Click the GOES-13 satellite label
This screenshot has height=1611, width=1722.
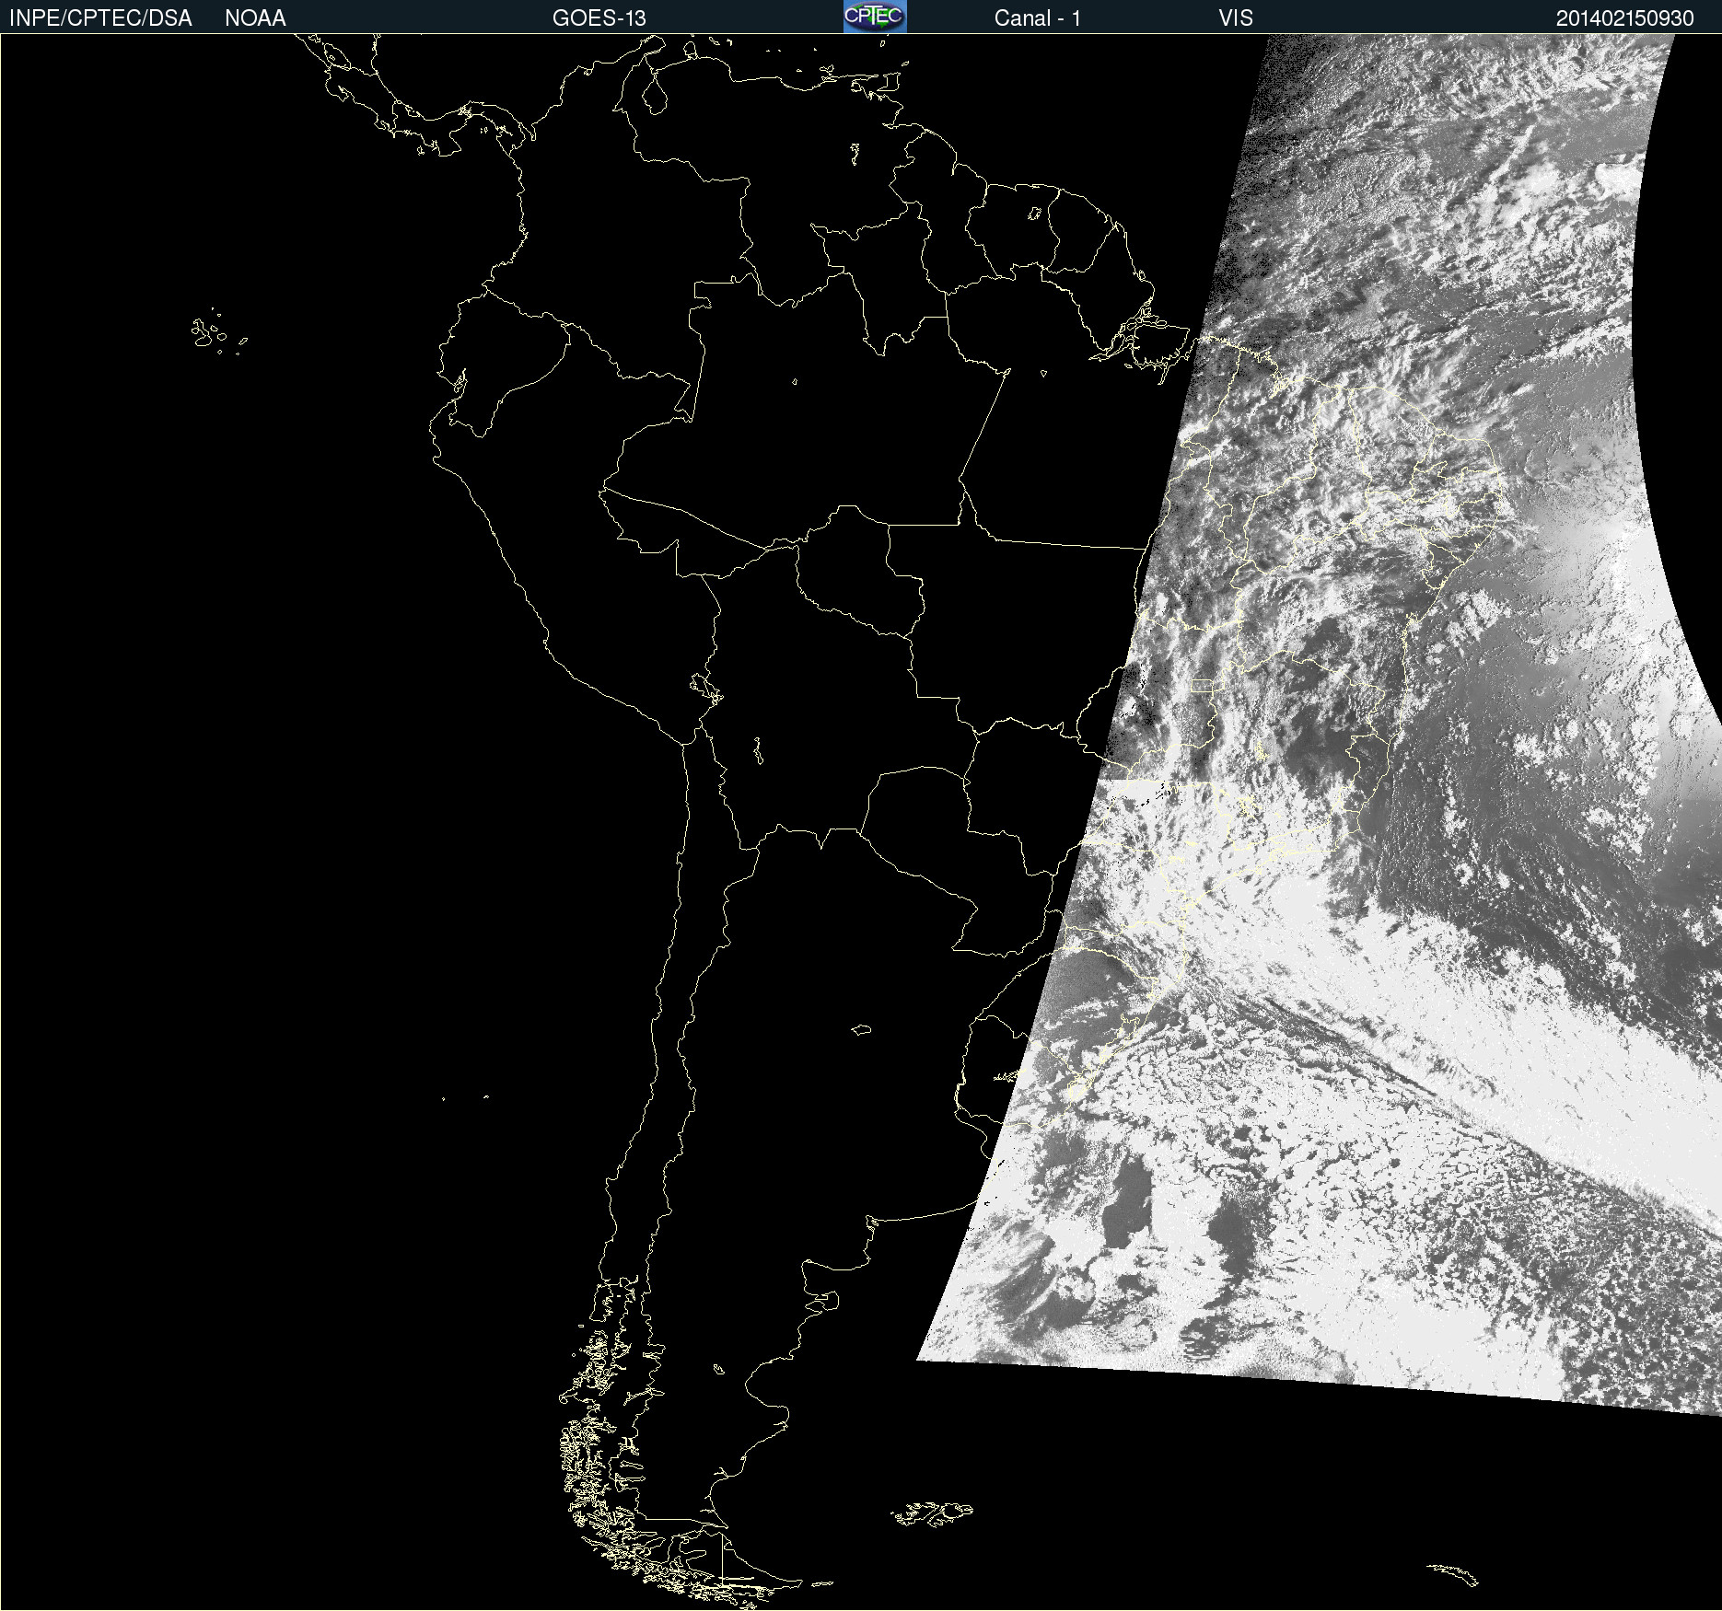(x=599, y=18)
